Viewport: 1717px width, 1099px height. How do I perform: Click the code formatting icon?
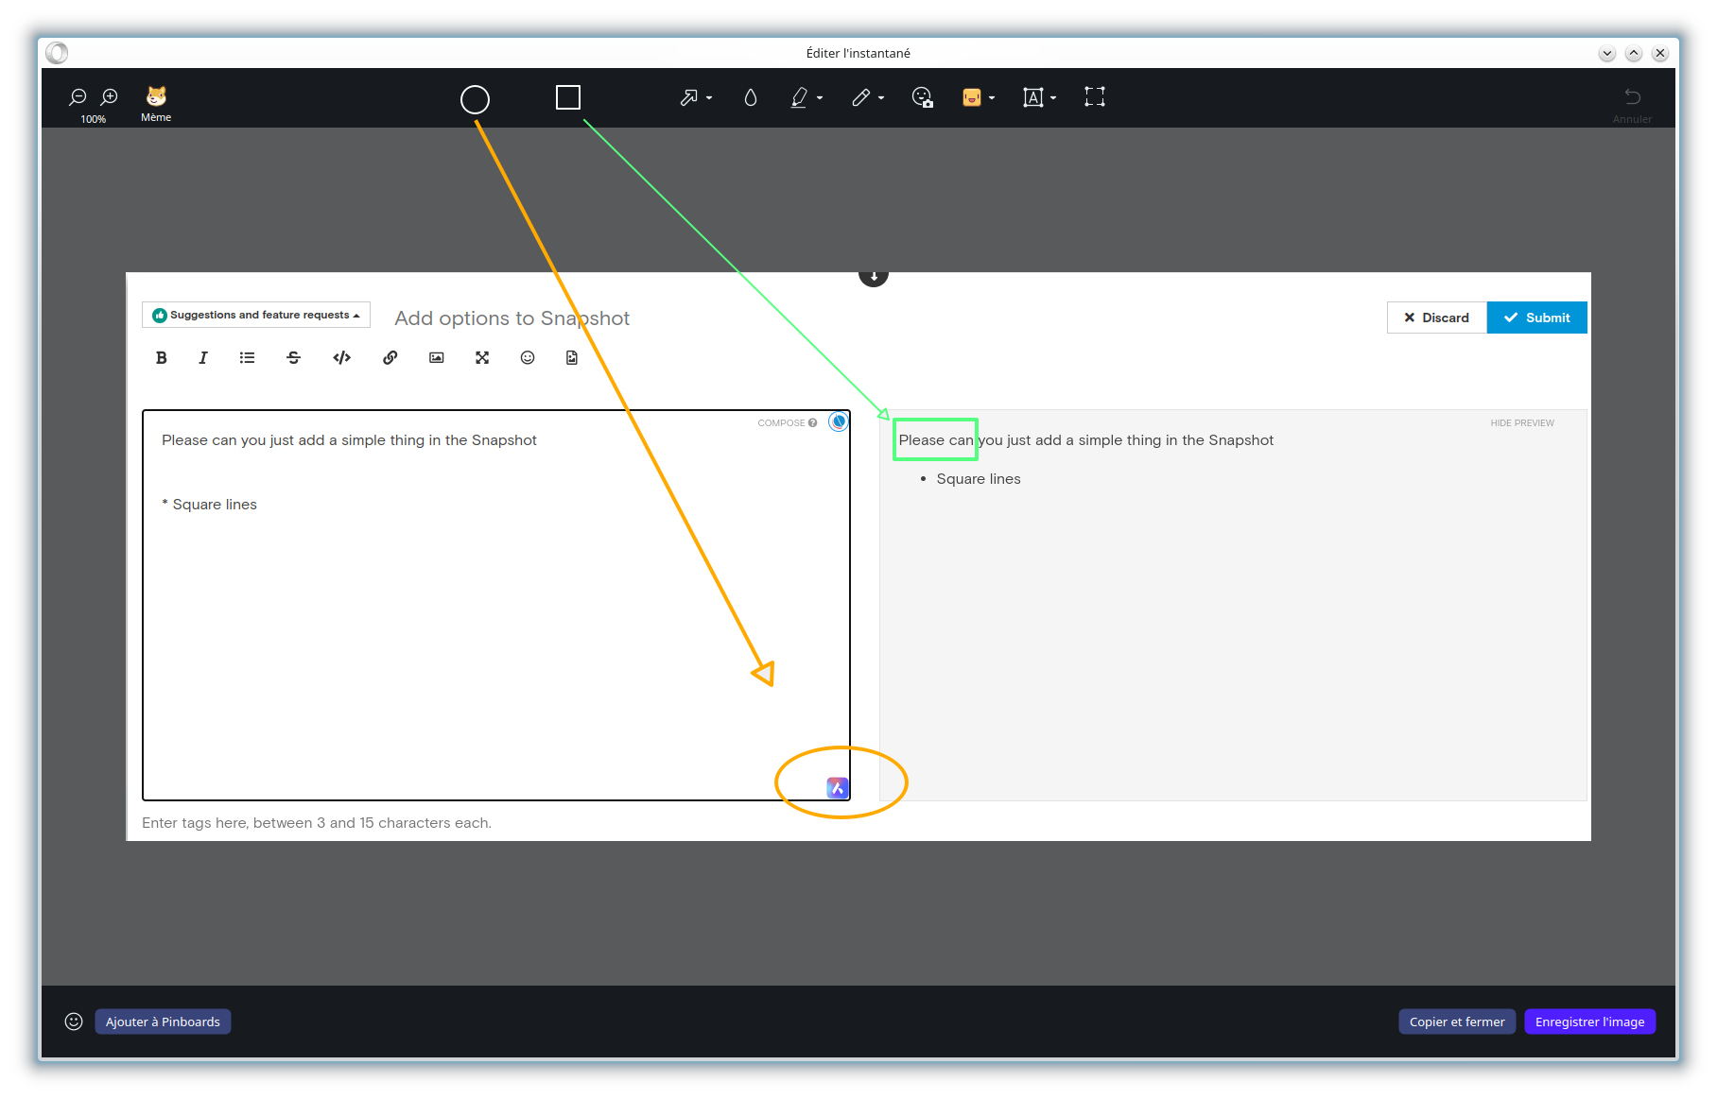click(342, 357)
